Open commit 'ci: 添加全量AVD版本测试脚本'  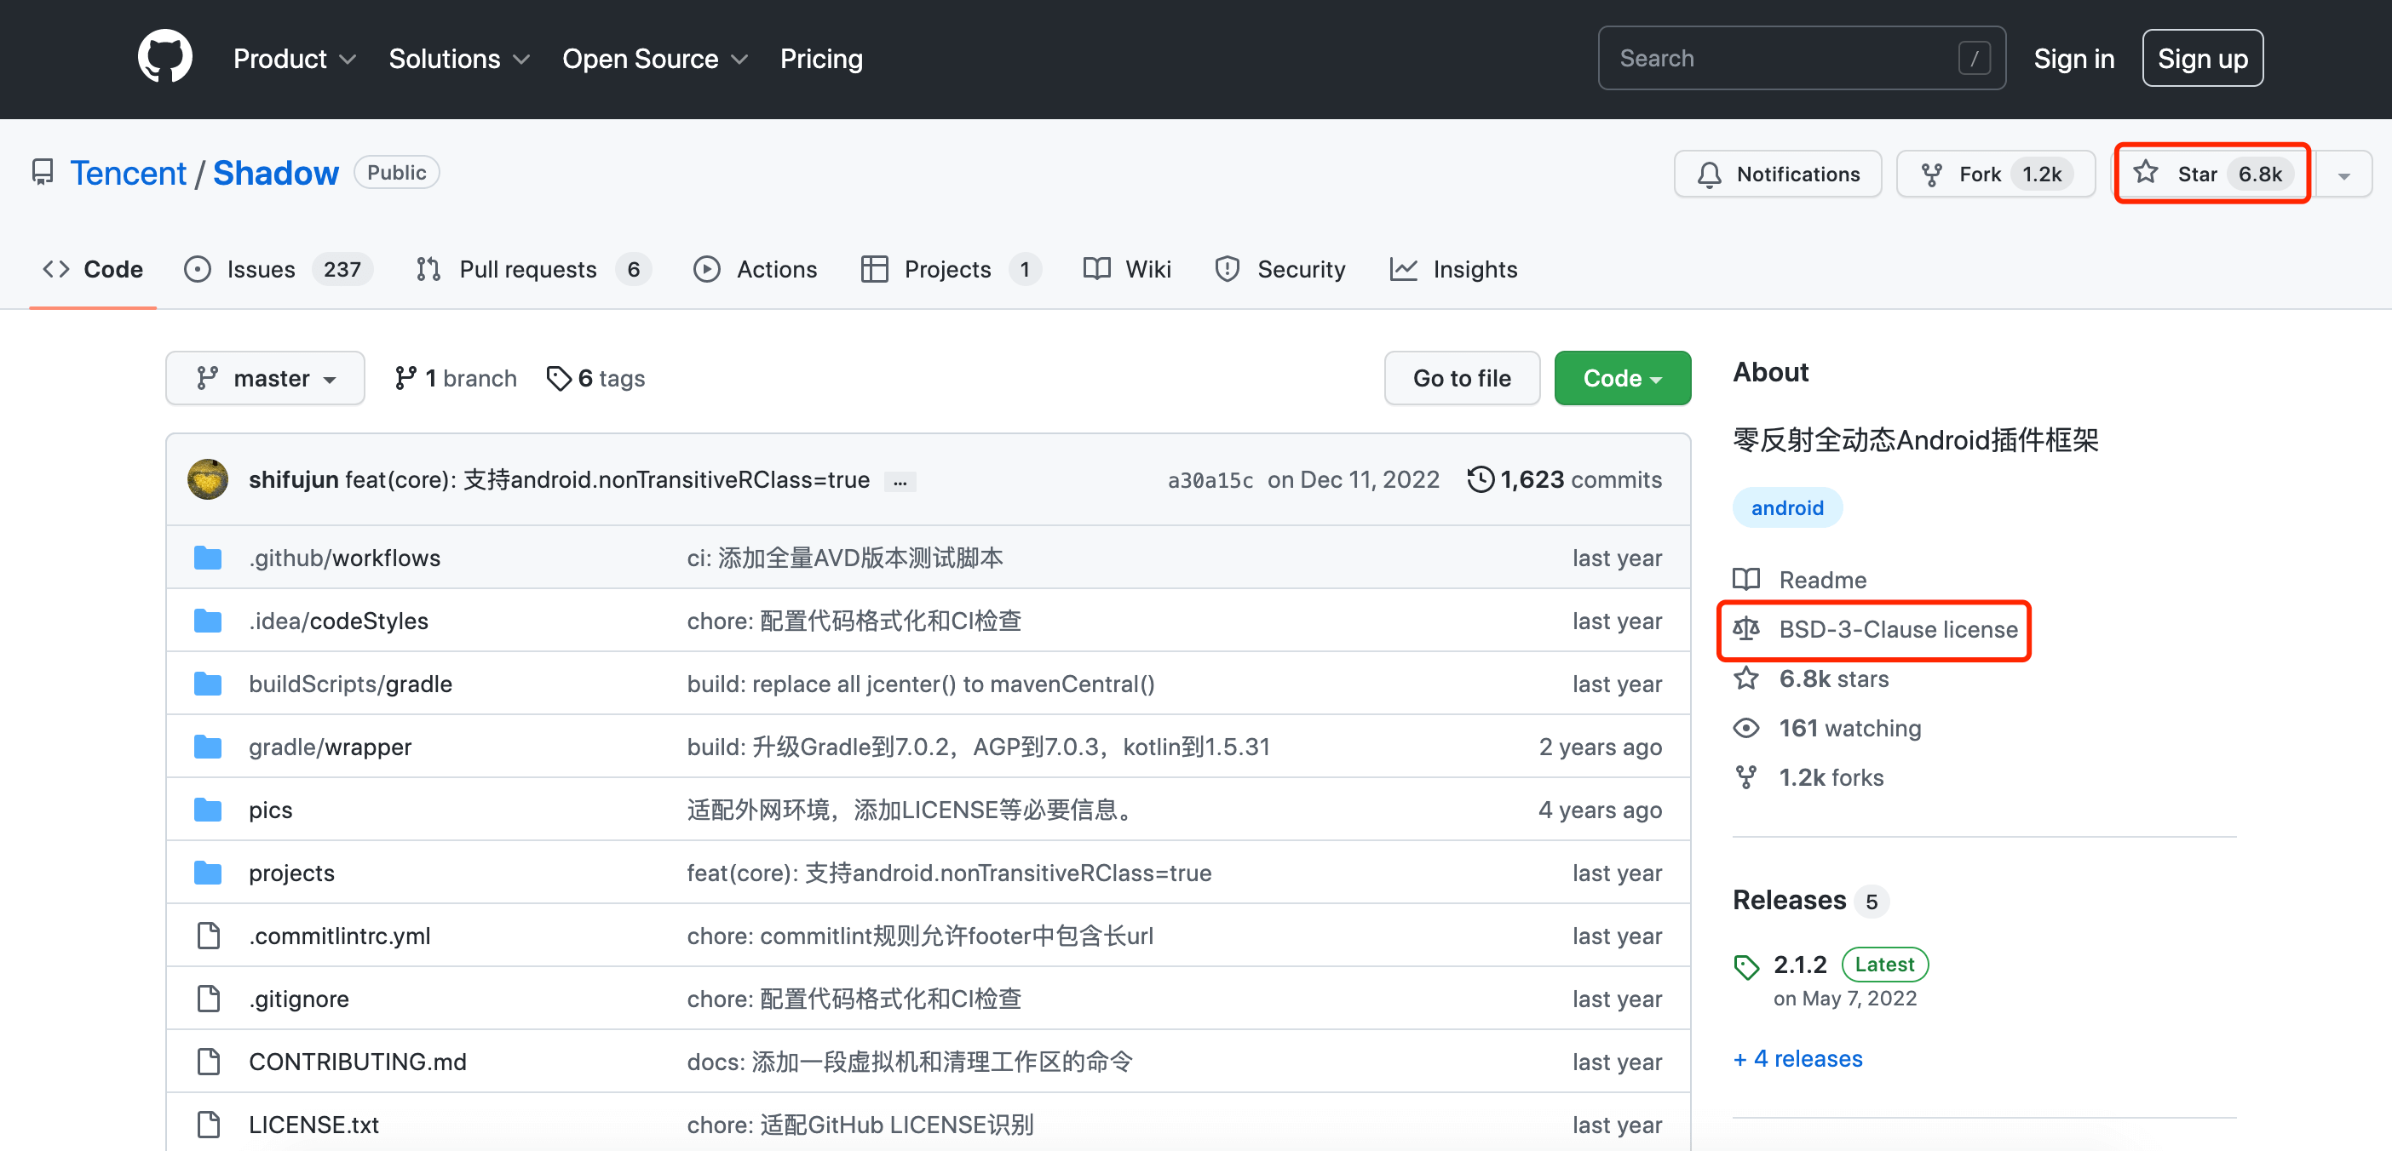pyautogui.click(x=845, y=557)
